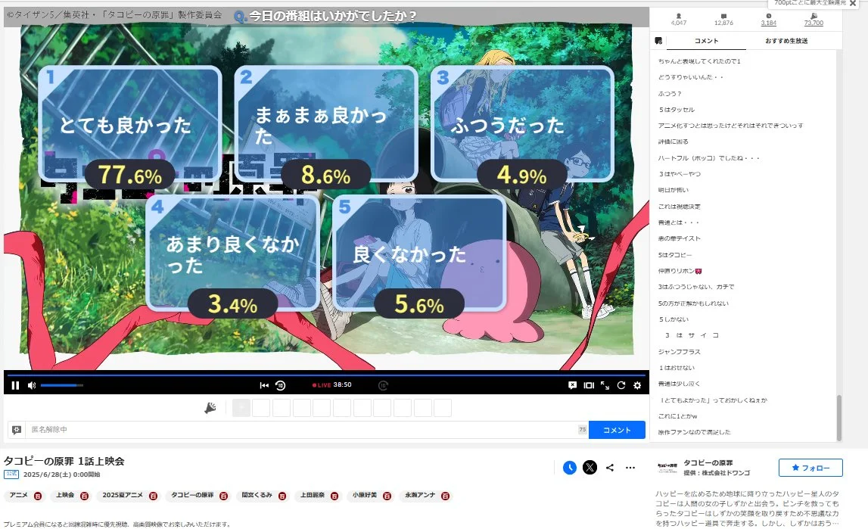
Task: Open dictionary icon beside 間宮くるみ tag
Action: click(x=282, y=496)
